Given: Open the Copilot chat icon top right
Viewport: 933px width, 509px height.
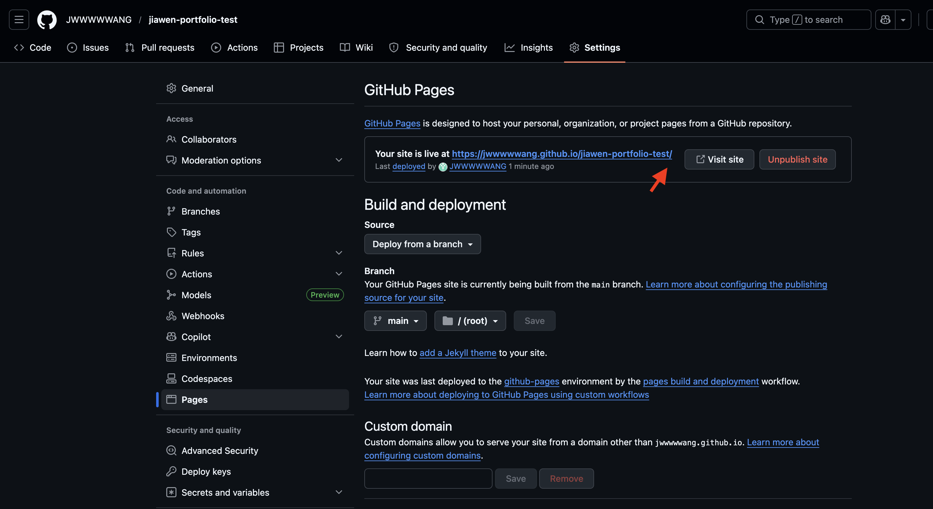Looking at the screenshot, I should pyautogui.click(x=885, y=20).
